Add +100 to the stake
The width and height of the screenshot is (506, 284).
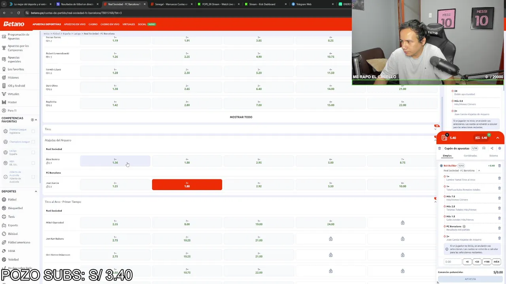tap(487, 262)
